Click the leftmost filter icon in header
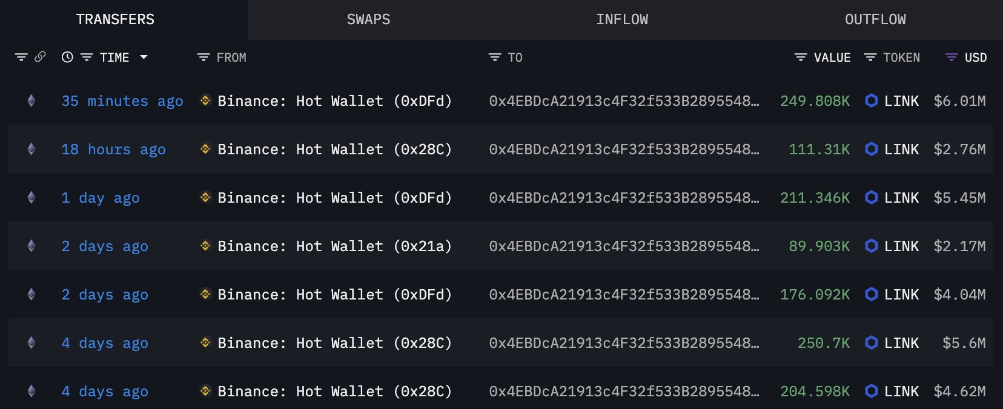Viewport: 1003px width, 409px height. tap(21, 57)
